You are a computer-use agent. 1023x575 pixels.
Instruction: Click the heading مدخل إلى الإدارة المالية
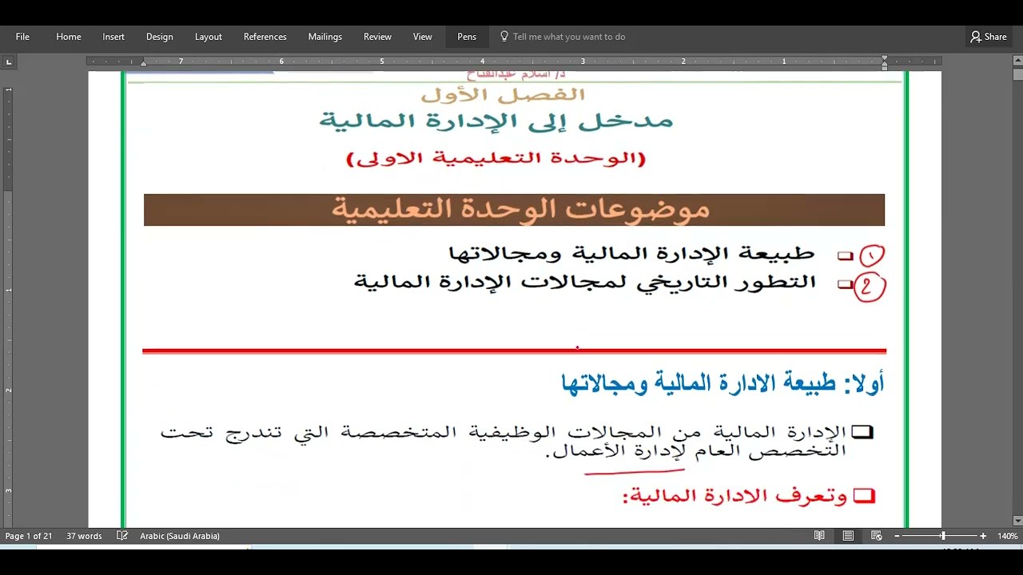pos(496,122)
